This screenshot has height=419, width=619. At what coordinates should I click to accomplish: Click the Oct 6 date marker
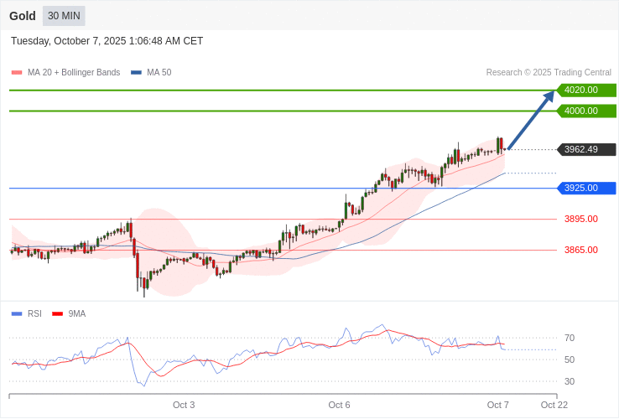(x=339, y=405)
